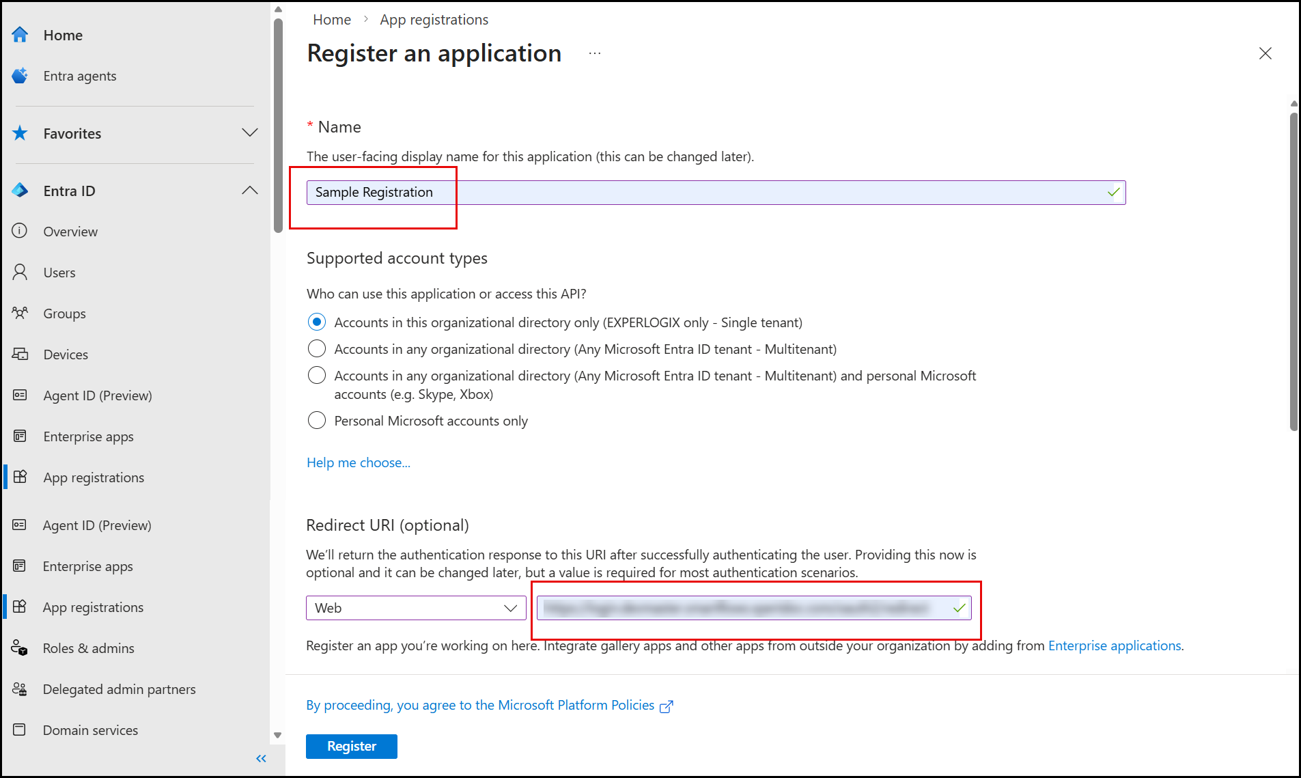Click the Entra ID diamond icon

(20, 191)
